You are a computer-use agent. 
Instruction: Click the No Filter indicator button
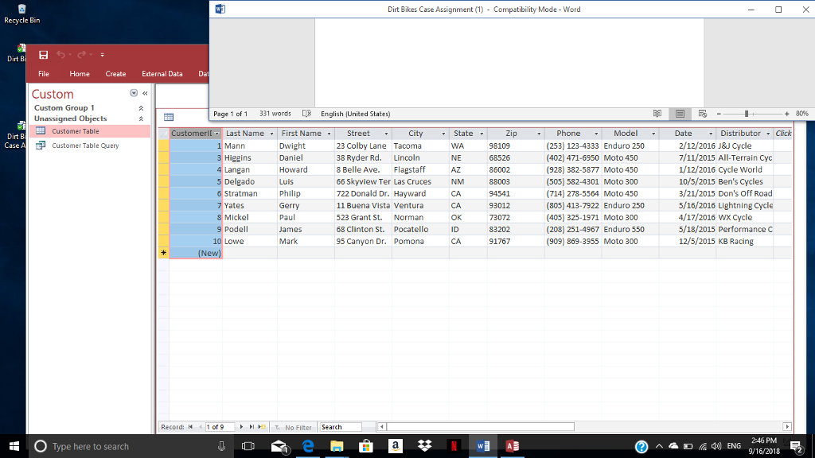coord(293,427)
